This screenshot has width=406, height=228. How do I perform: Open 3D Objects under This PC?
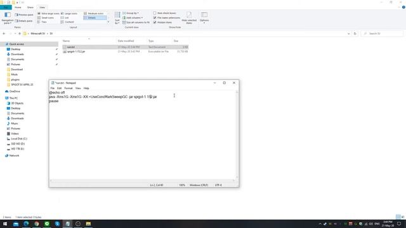(17, 103)
